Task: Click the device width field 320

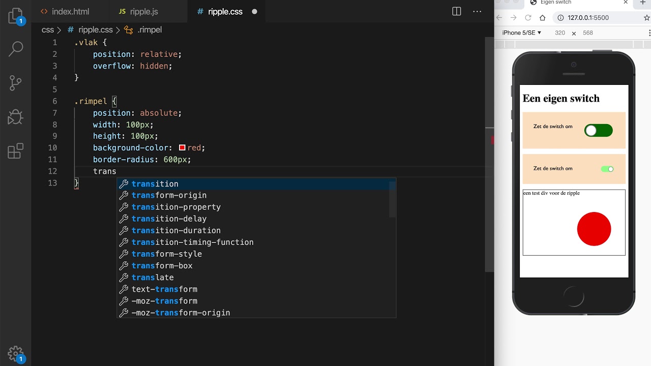Action: pyautogui.click(x=560, y=33)
